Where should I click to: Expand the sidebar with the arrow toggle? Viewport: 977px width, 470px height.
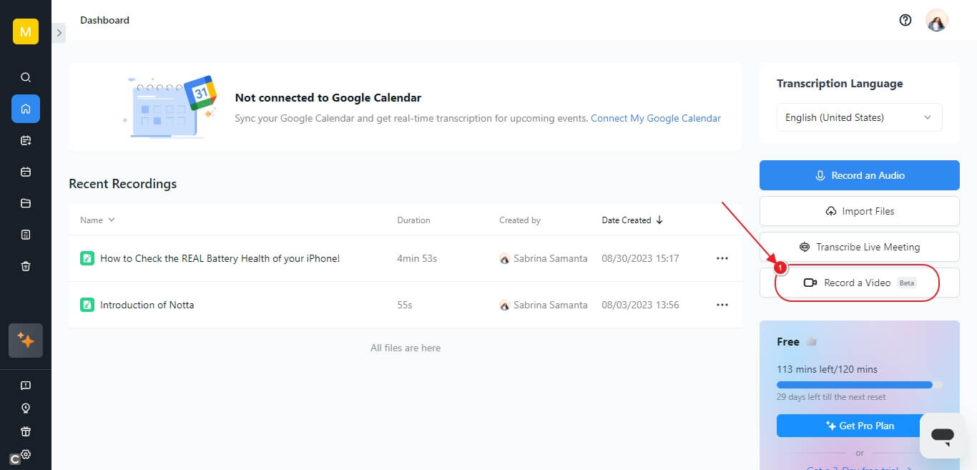(x=59, y=32)
